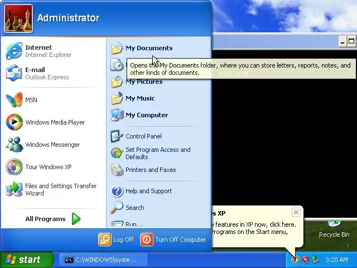Open My Recent Documents clock icon

[x=117, y=65]
